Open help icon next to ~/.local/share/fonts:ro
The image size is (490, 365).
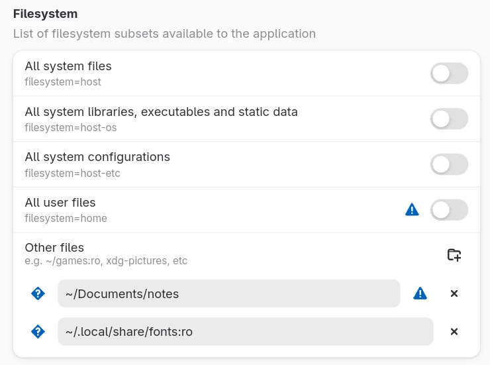coord(38,332)
